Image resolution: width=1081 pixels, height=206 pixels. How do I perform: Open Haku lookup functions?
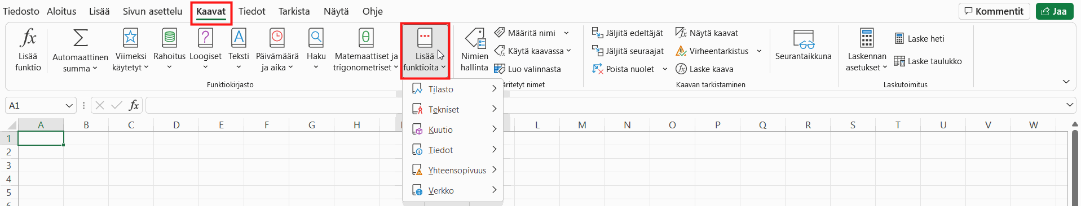click(316, 50)
